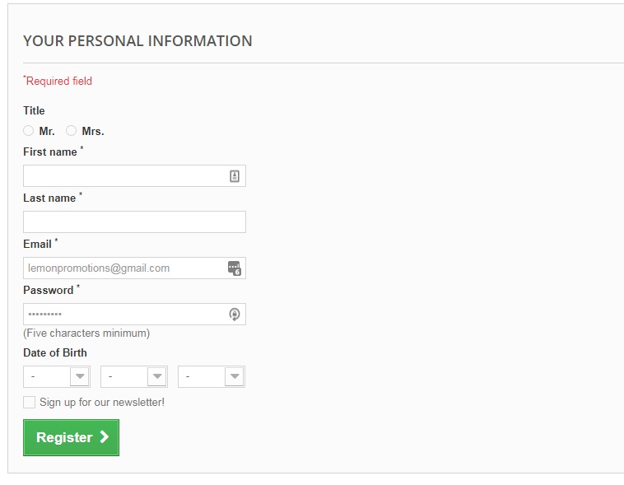
Task: Expand the middle Date of Birth dropdown
Action: click(133, 377)
